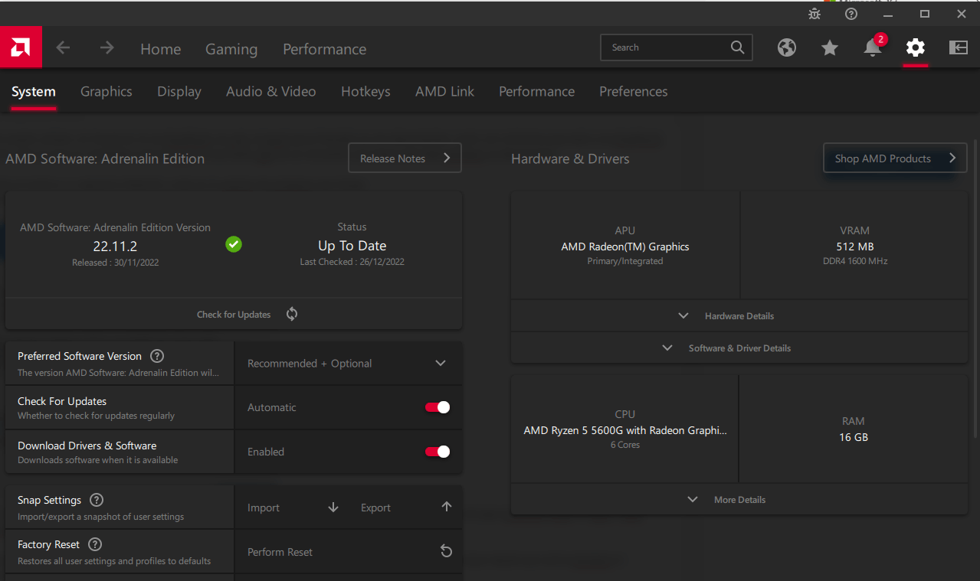Click Export snapshot button

click(x=406, y=507)
